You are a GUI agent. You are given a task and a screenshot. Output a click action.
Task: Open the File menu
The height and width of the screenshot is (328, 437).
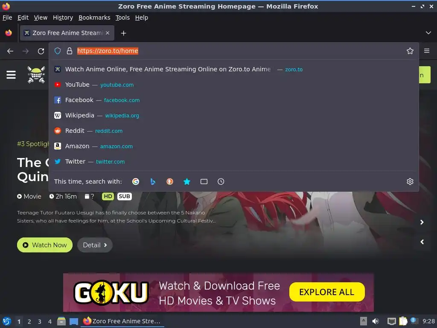(x=7, y=18)
